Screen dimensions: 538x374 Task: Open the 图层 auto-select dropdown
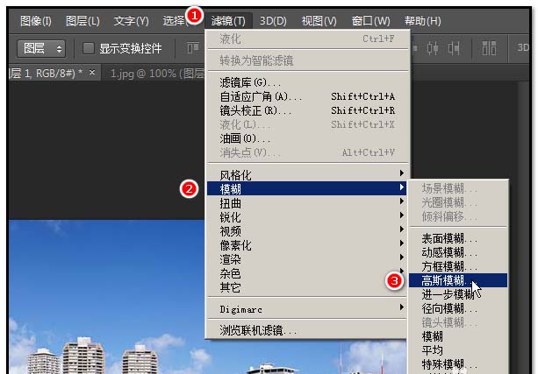(x=41, y=48)
